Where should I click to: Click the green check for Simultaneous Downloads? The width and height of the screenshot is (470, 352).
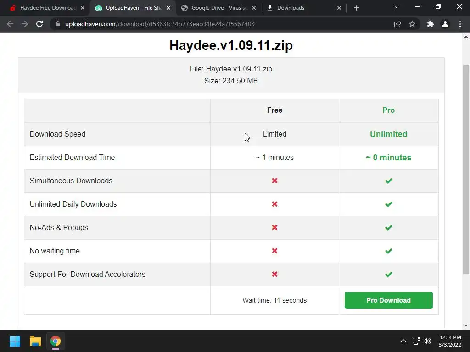[x=388, y=181]
